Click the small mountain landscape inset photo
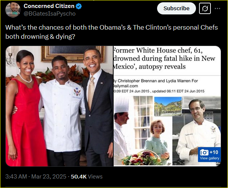 click(x=168, y=106)
